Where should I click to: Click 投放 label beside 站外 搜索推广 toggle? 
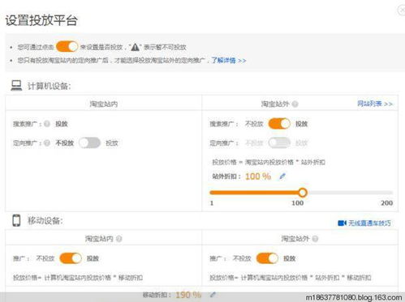pos(301,124)
